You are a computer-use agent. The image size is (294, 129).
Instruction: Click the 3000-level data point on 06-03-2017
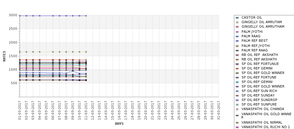click(53, 16)
